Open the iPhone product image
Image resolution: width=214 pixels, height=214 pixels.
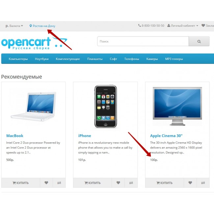(105, 106)
